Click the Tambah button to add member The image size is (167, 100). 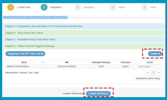pyautogui.click(x=155, y=54)
